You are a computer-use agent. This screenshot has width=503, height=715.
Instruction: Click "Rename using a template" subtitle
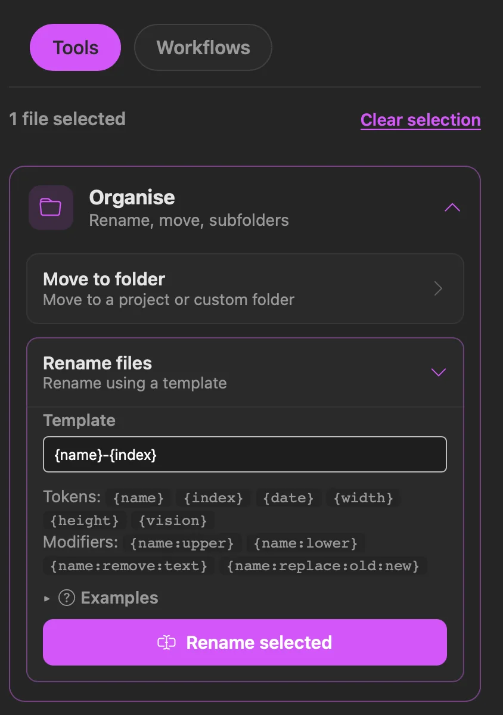click(135, 383)
